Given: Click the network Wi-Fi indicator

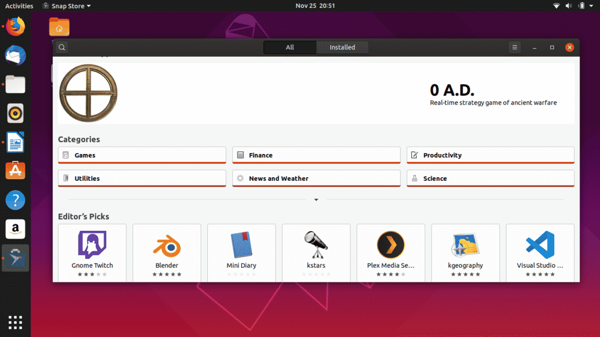Looking at the screenshot, I should (557, 6).
